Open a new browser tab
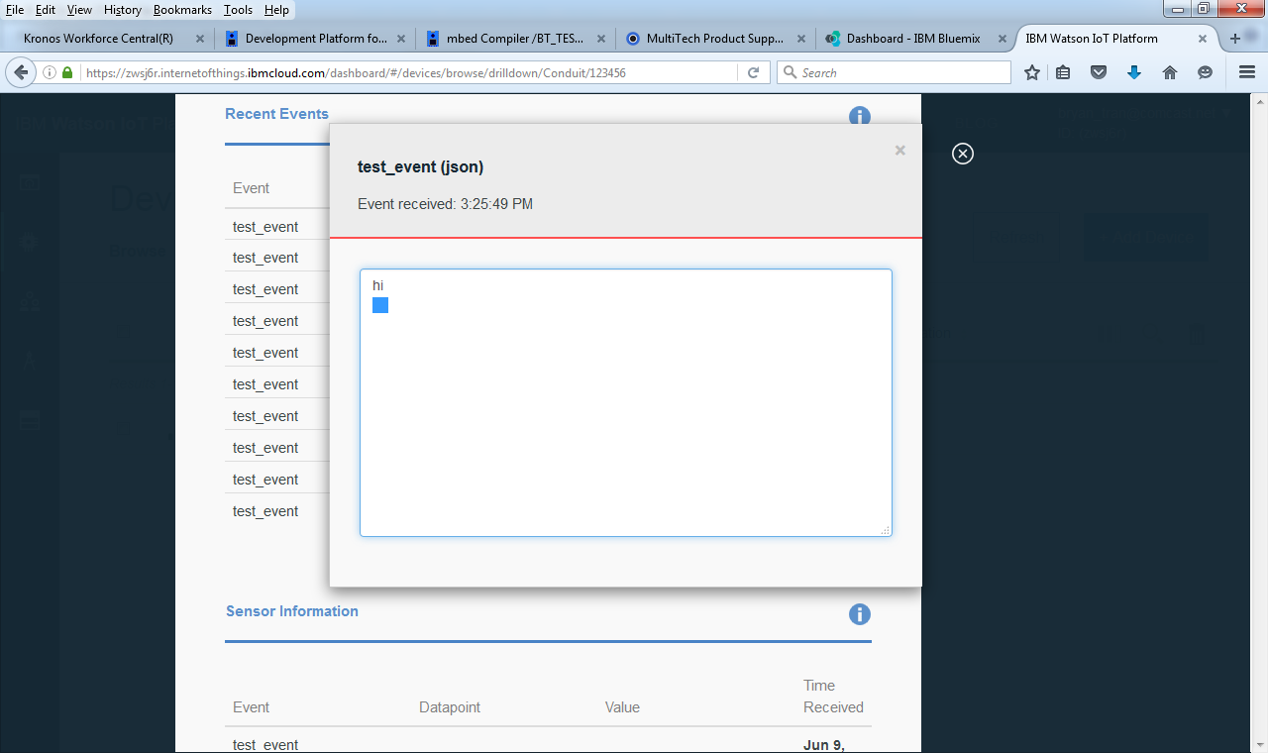This screenshot has height=753, width=1268. pyautogui.click(x=1234, y=39)
